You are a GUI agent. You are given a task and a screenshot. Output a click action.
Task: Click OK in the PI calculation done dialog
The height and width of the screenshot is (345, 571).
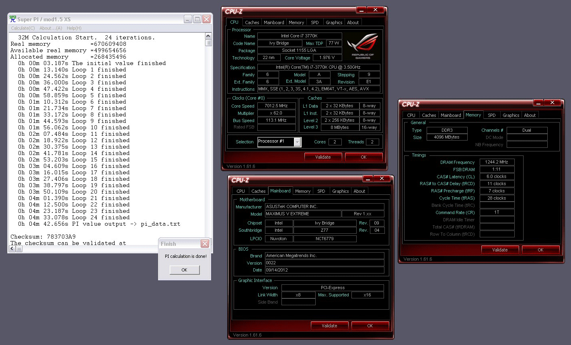(184, 270)
